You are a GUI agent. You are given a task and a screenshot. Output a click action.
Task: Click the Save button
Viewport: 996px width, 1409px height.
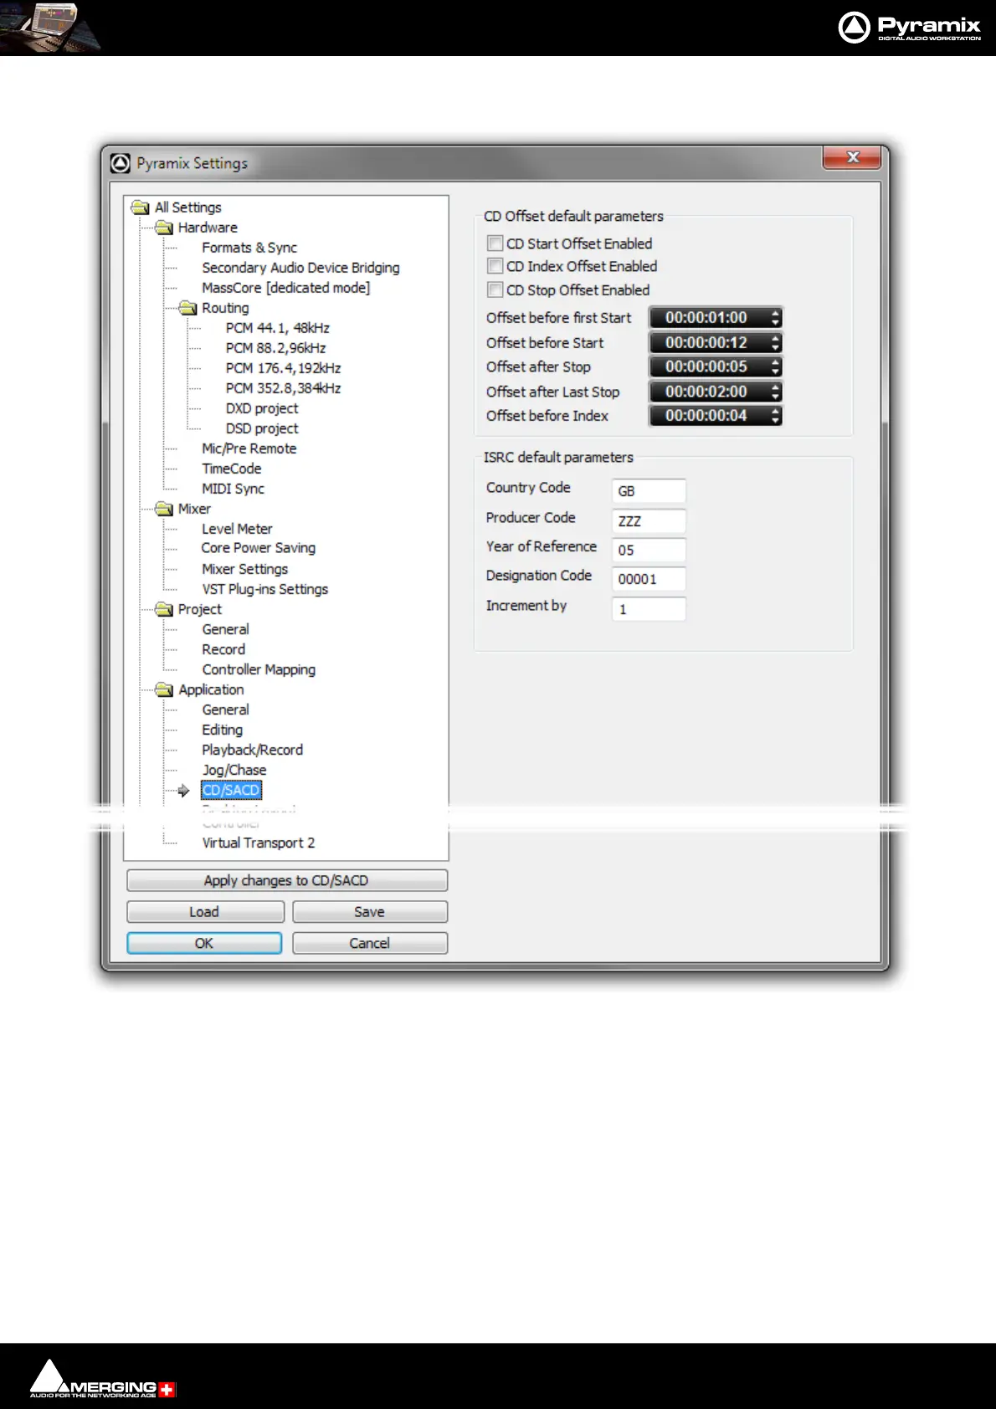click(x=370, y=912)
